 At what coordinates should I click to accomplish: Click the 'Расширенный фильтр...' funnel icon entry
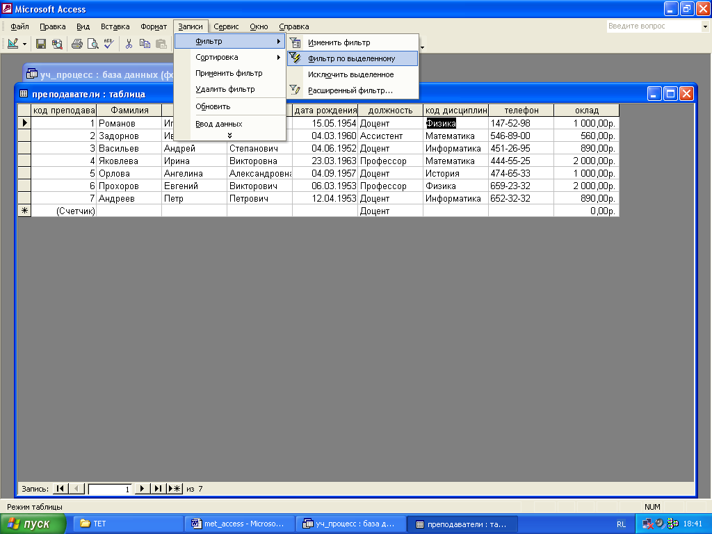click(353, 90)
